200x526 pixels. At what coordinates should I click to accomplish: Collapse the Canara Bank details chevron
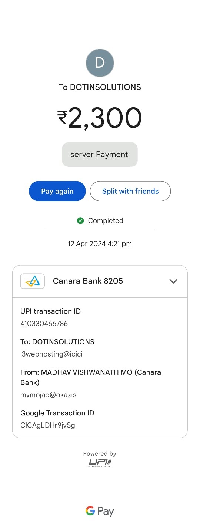(173, 281)
